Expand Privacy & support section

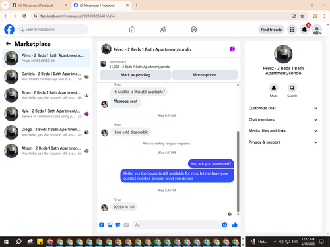[x=283, y=142]
